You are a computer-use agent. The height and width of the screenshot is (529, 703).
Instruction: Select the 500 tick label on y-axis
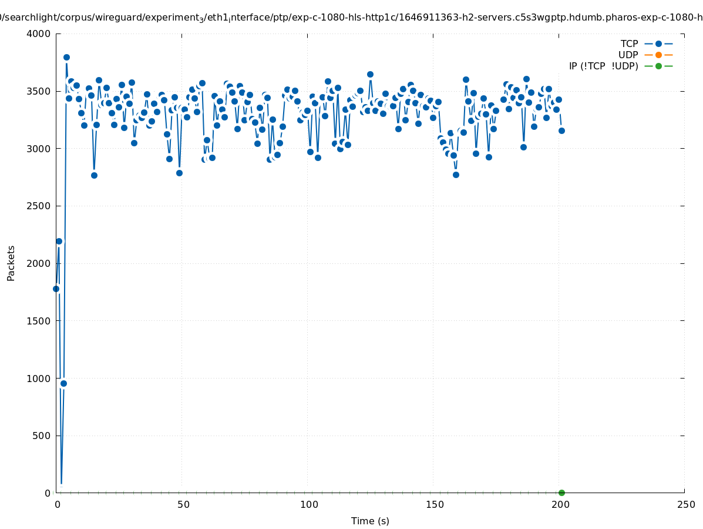pos(41,436)
